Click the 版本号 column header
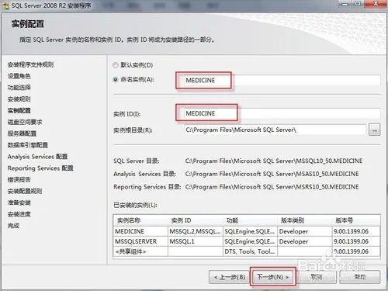 click(x=356, y=220)
